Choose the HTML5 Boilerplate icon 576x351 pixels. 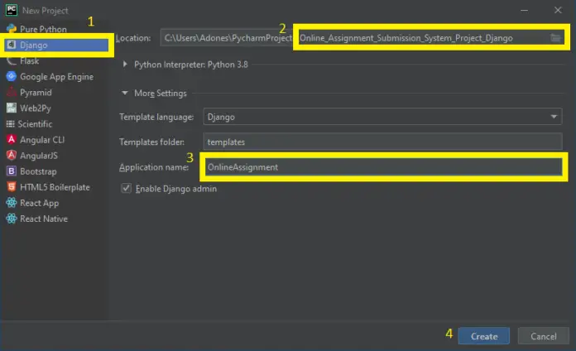point(12,187)
